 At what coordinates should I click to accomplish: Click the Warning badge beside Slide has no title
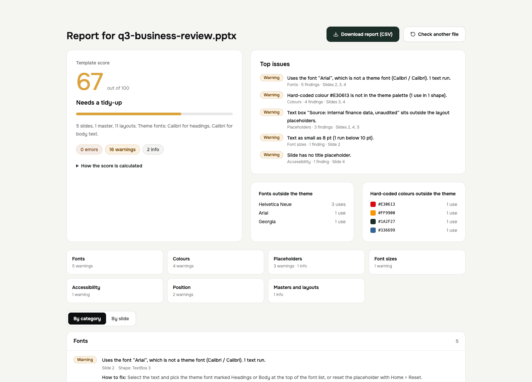click(272, 155)
